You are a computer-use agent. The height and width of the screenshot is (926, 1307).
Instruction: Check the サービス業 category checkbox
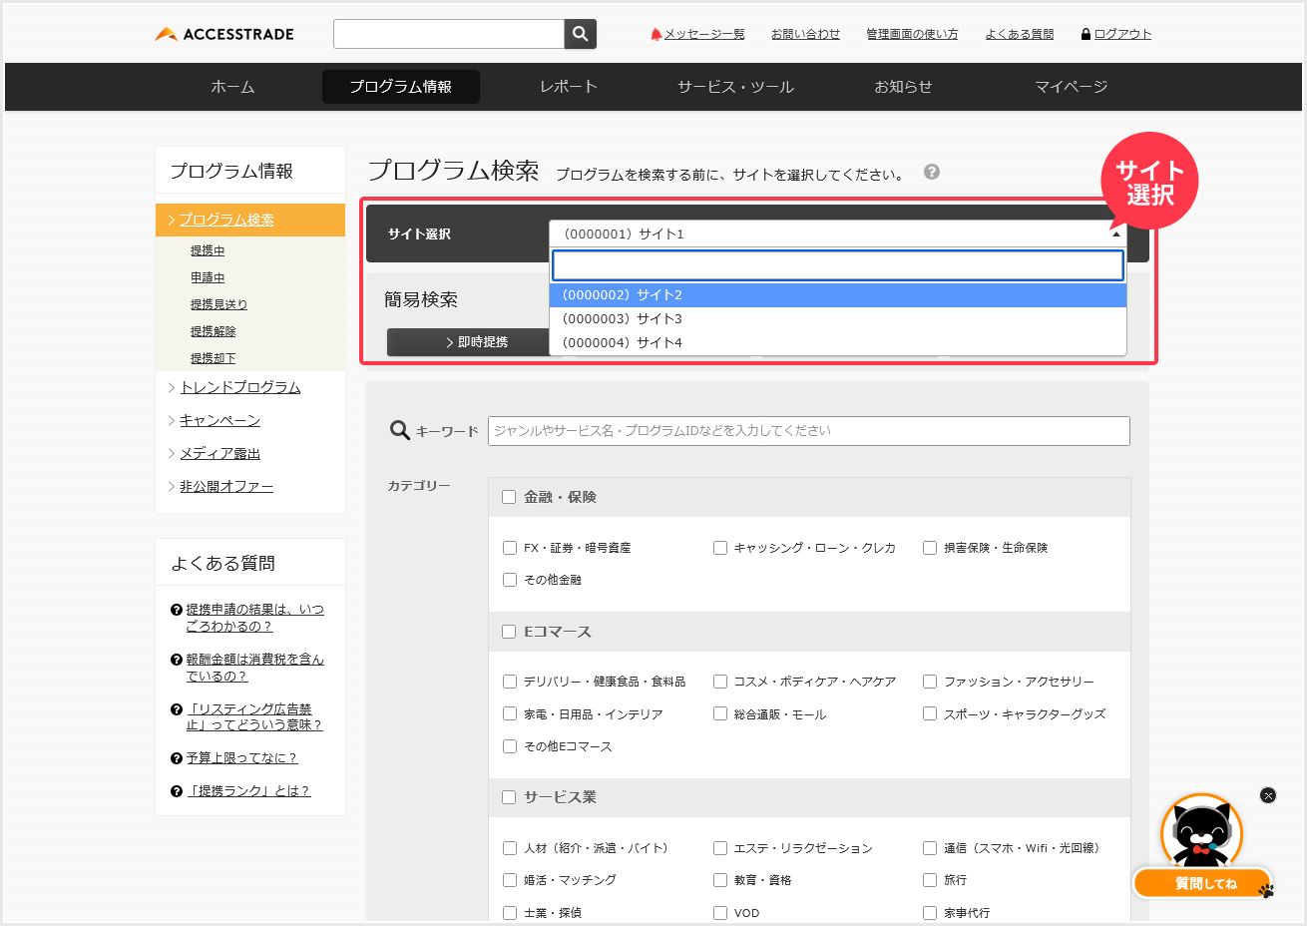click(x=509, y=797)
